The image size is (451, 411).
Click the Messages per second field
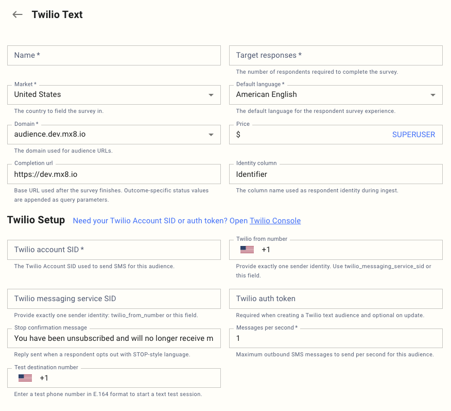(336, 338)
